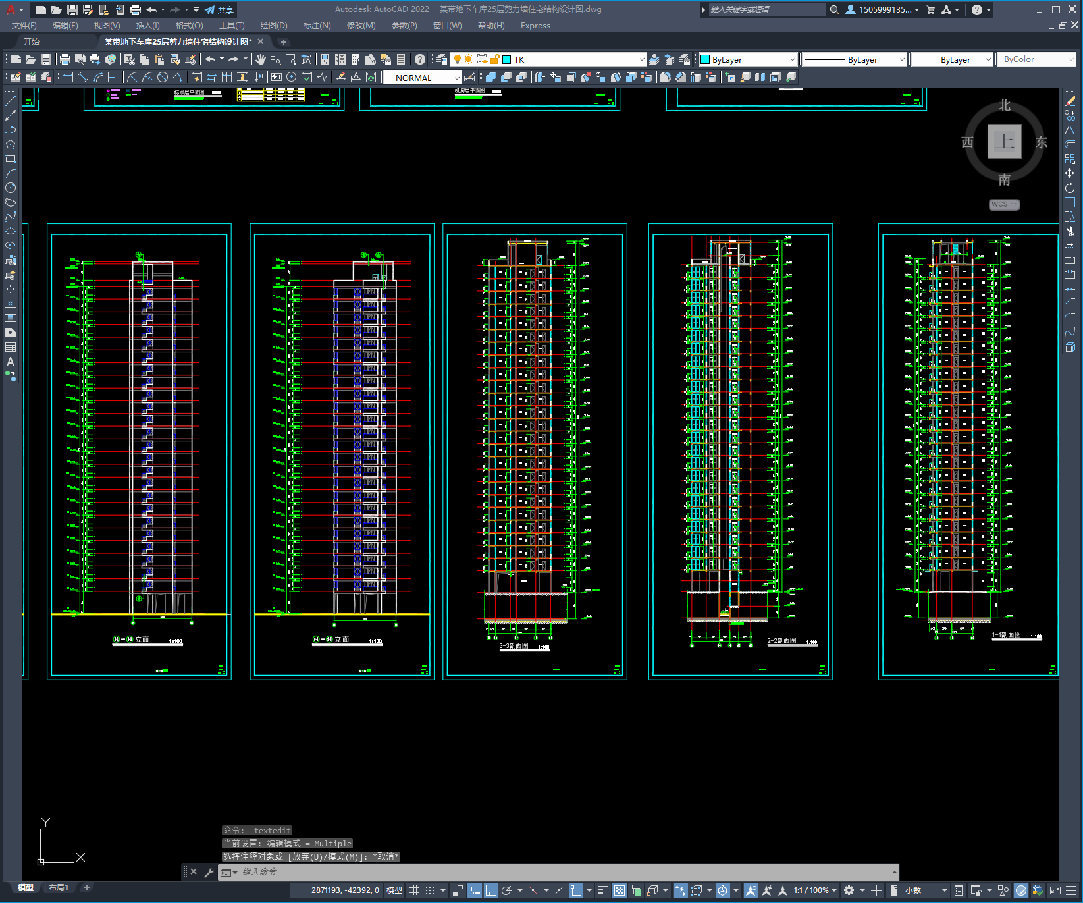Viewport: 1083px width, 903px height.
Task: Toggle snap mode in status bar
Action: [x=430, y=890]
